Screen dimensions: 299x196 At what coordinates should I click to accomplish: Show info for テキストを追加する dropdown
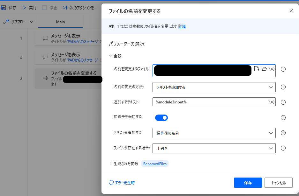(283, 133)
